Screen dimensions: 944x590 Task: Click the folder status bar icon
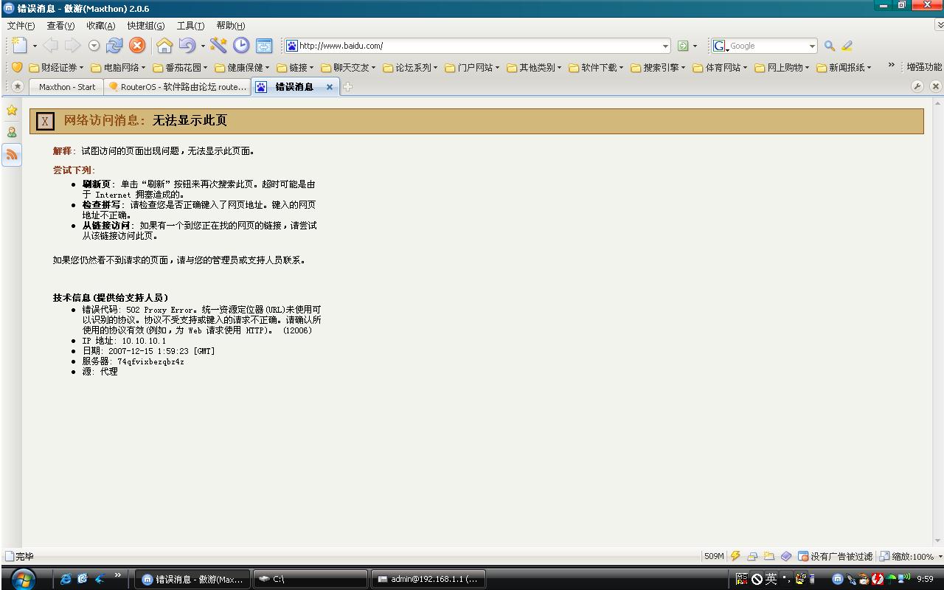769,556
